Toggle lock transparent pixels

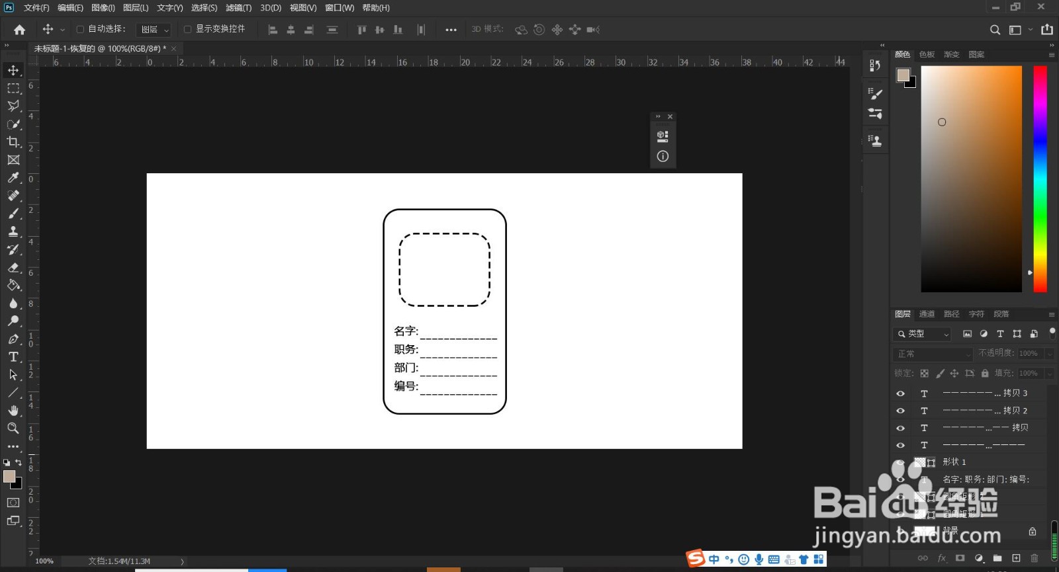click(925, 373)
